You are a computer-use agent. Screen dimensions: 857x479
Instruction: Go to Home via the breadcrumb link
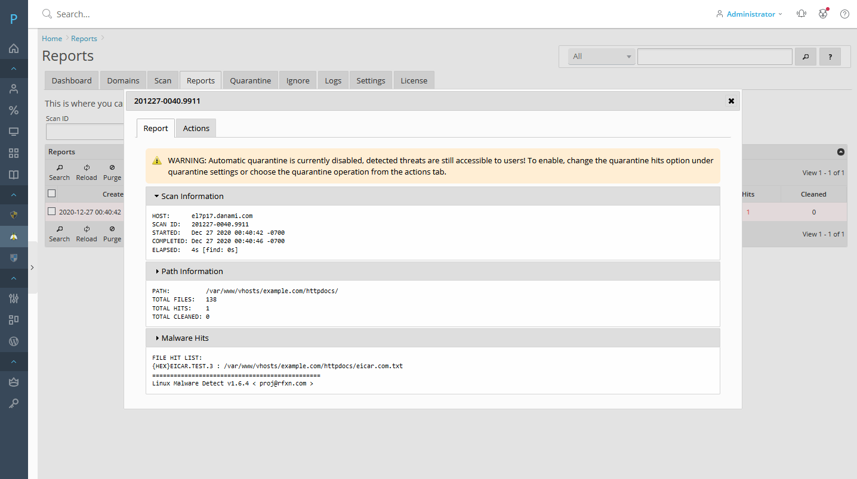52,39
